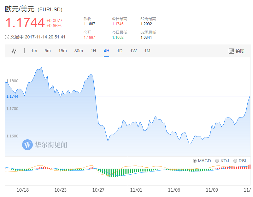
Task: Click the pulse line chart-type icon
Action: point(14,51)
